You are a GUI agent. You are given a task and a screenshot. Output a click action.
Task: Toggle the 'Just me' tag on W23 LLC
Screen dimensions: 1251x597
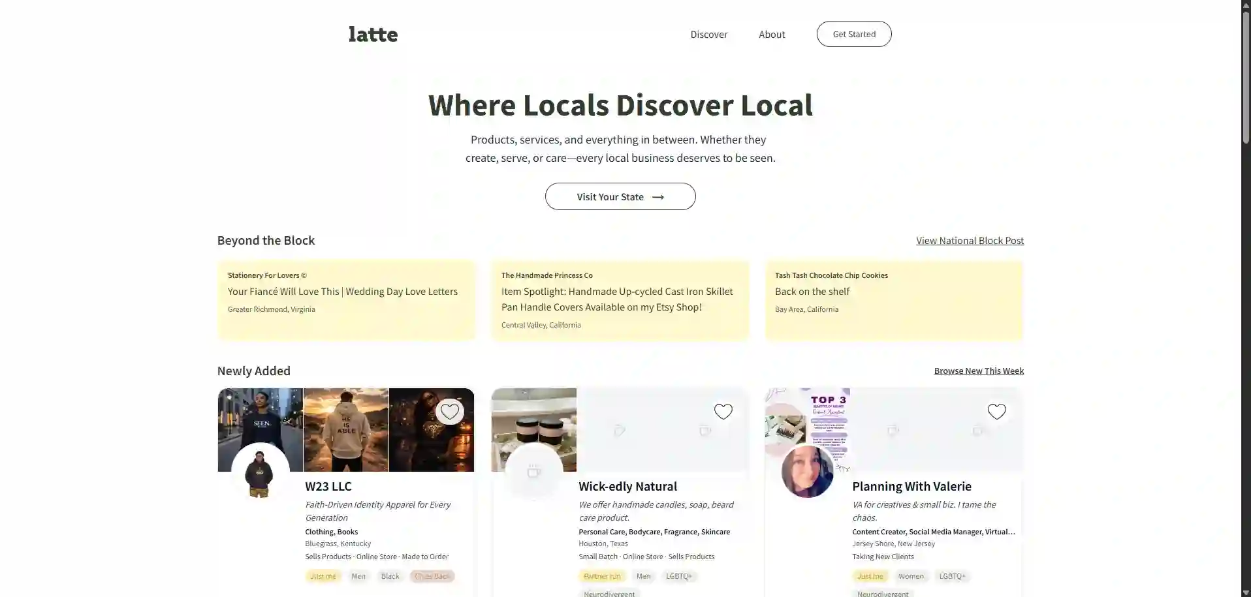click(x=323, y=576)
